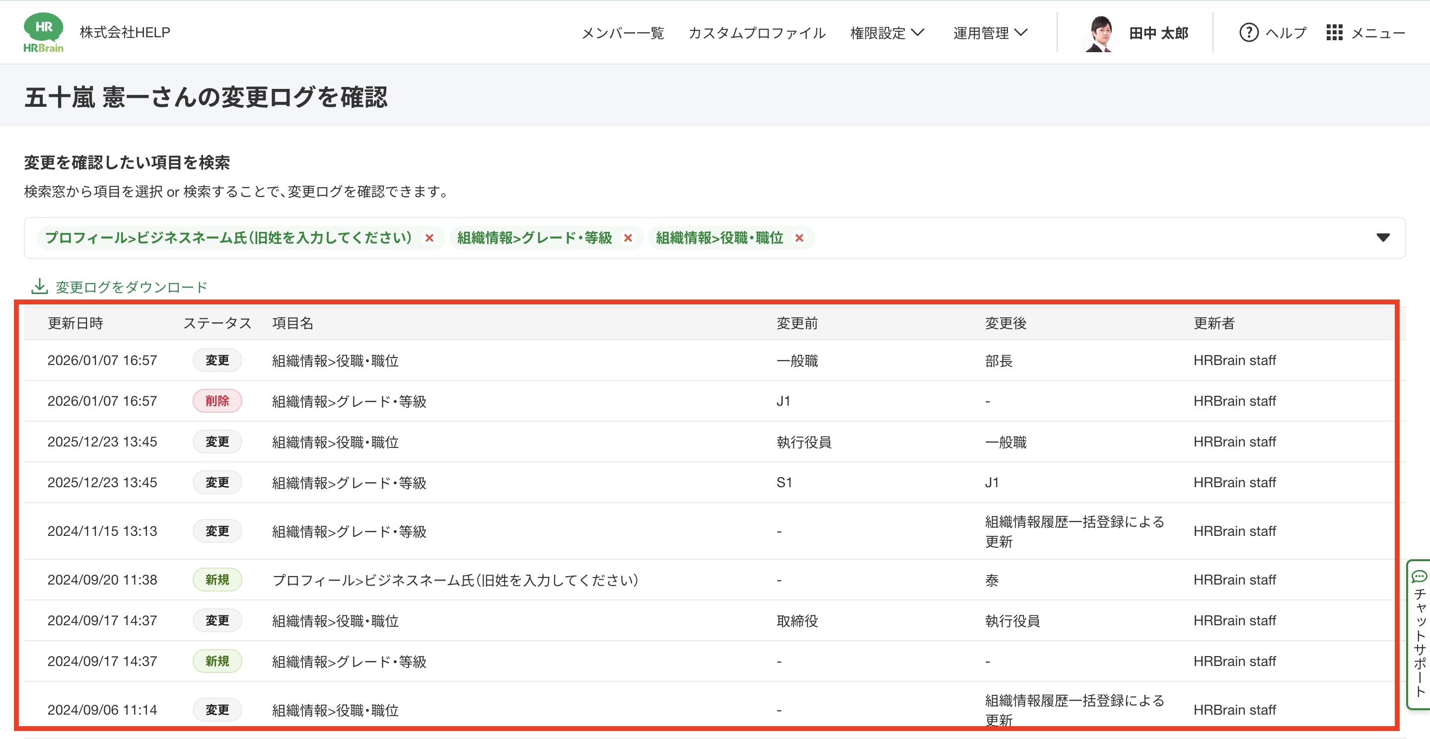
Task: Click the 新規 badge for ビジネスネーム氏 row
Action: coord(217,580)
